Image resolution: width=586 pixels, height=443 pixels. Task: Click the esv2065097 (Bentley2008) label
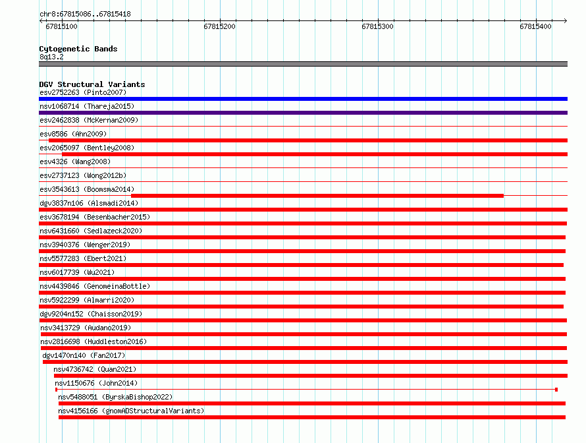87,148
